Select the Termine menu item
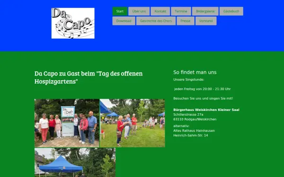284x177 pixels. click(x=181, y=11)
